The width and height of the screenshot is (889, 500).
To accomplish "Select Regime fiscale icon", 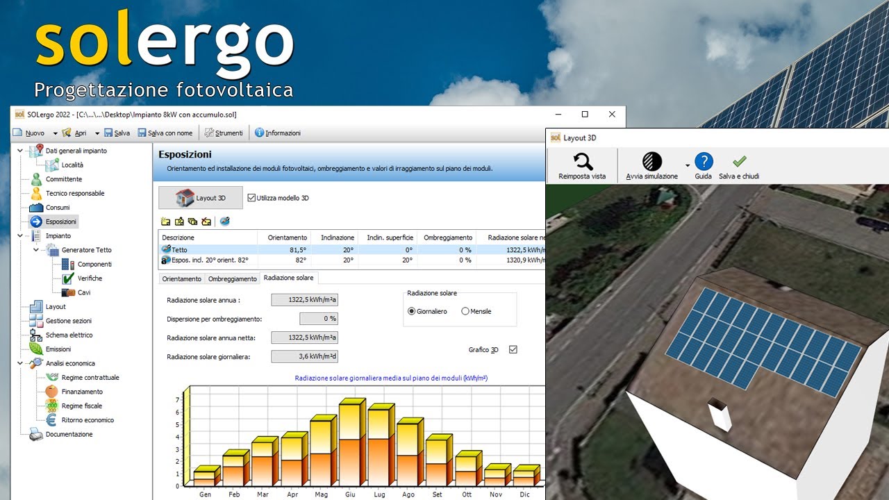I will point(52,406).
